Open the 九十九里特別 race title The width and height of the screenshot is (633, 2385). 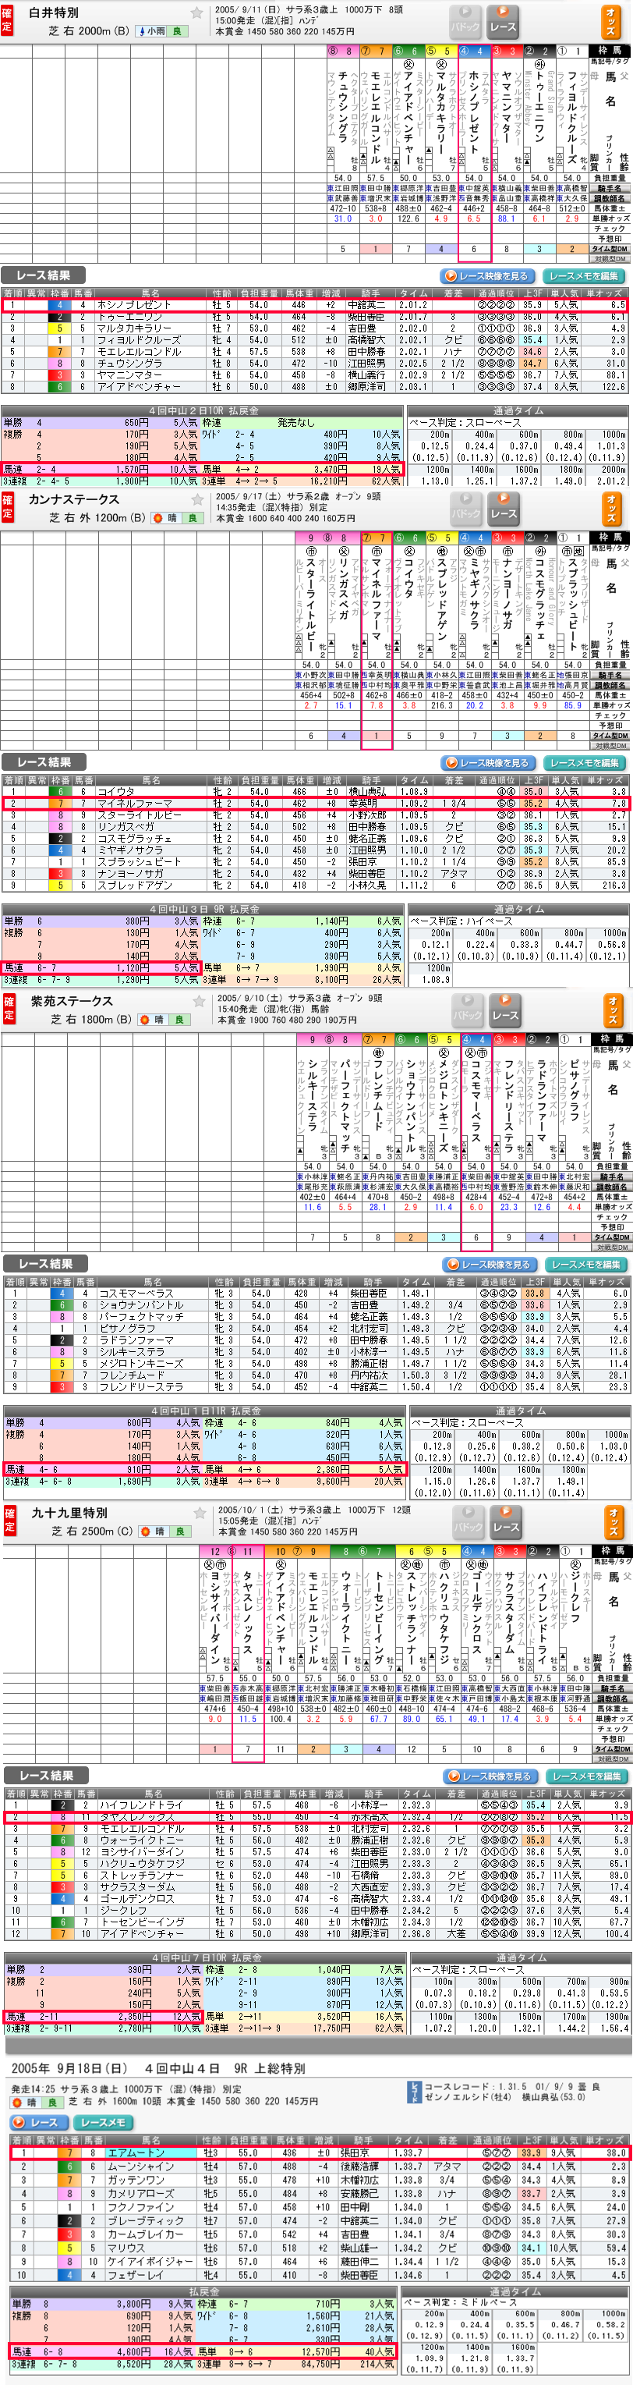[x=70, y=1513]
